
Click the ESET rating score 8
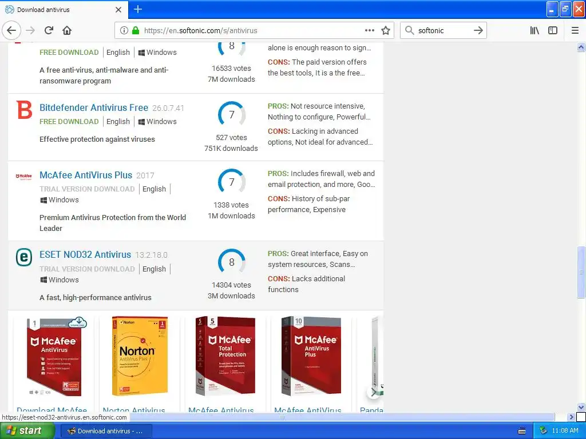(232, 262)
